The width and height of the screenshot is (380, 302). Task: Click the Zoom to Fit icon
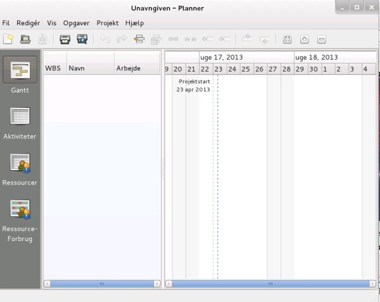[288, 39]
